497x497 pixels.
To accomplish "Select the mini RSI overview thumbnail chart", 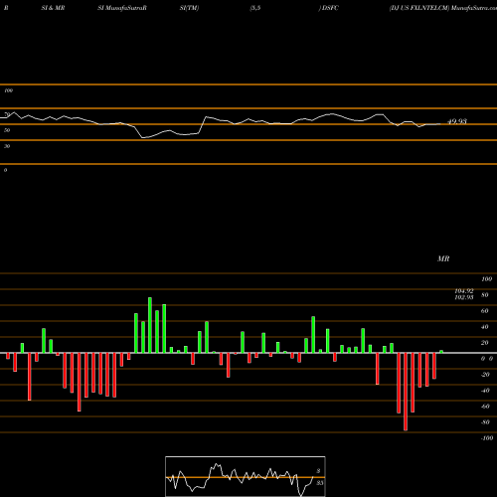I will click(x=246, y=476).
